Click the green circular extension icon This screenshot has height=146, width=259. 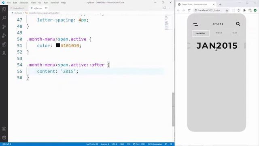[255, 10]
